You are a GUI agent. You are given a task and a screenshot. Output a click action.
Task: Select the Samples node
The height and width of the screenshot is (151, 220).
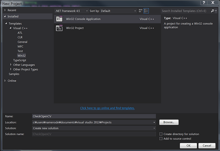[14, 74]
